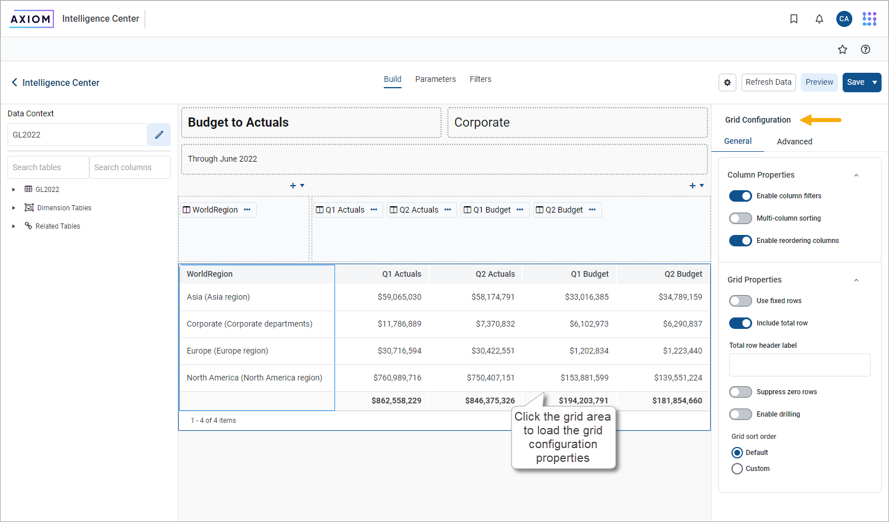Mark this report as a favorite star
The image size is (889, 522).
(x=843, y=49)
